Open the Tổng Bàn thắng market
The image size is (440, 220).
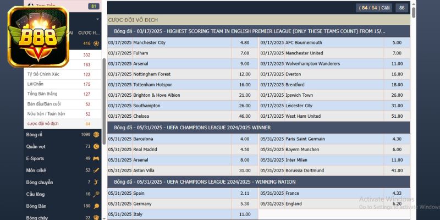click(42, 94)
